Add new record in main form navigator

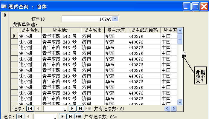[x=78, y=117]
